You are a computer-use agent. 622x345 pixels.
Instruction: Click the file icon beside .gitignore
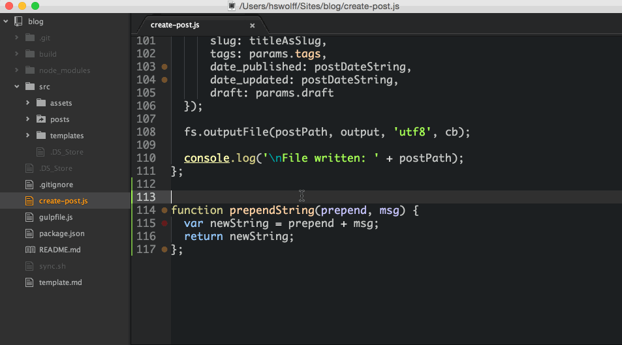29,185
